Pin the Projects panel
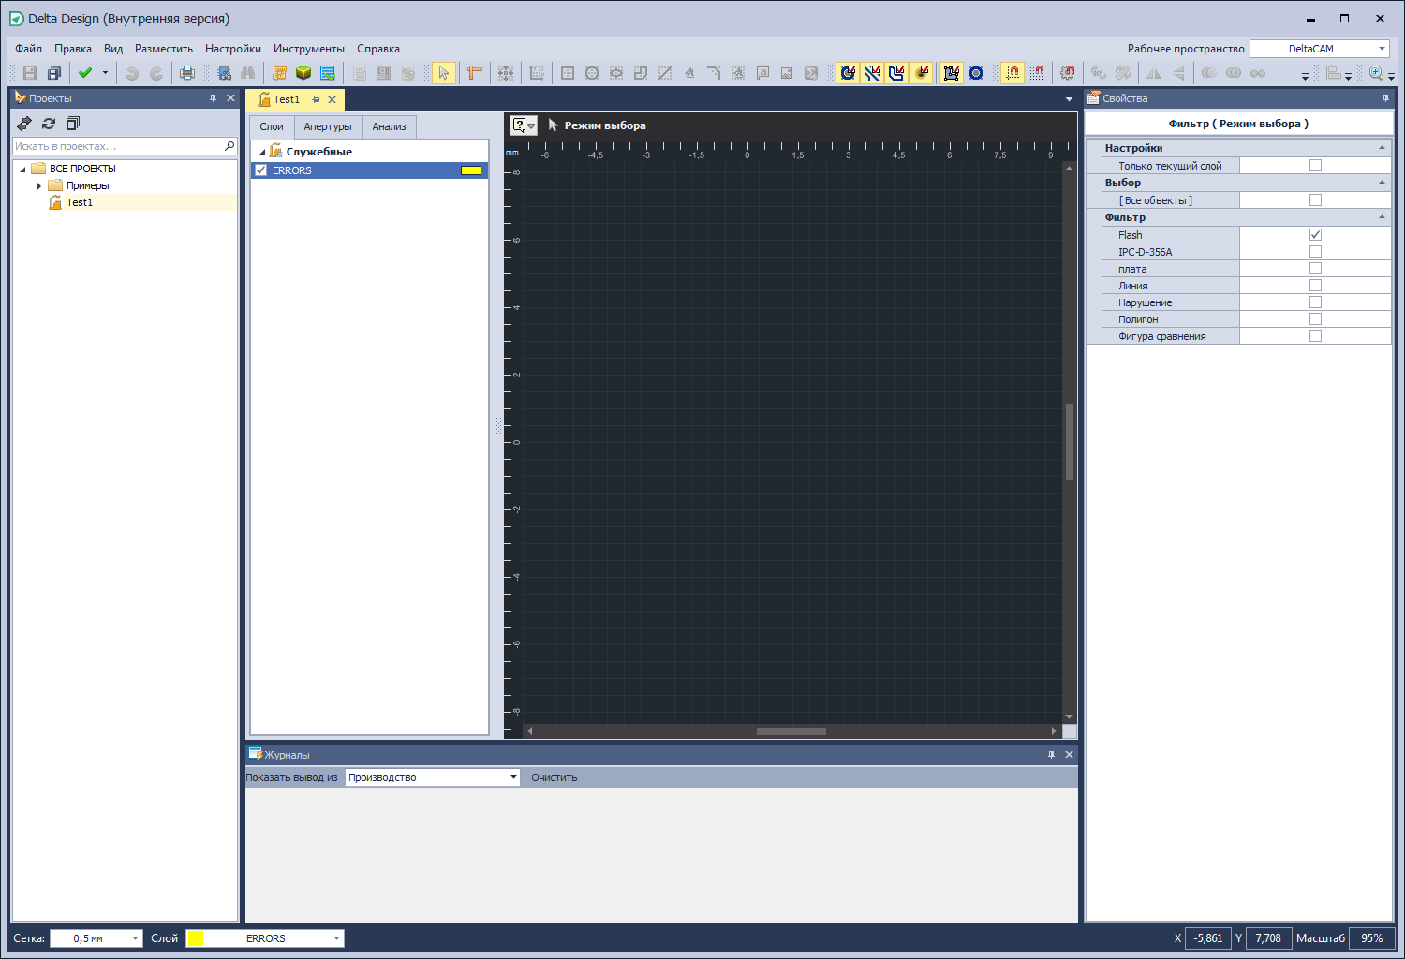1405x959 pixels. tap(213, 98)
